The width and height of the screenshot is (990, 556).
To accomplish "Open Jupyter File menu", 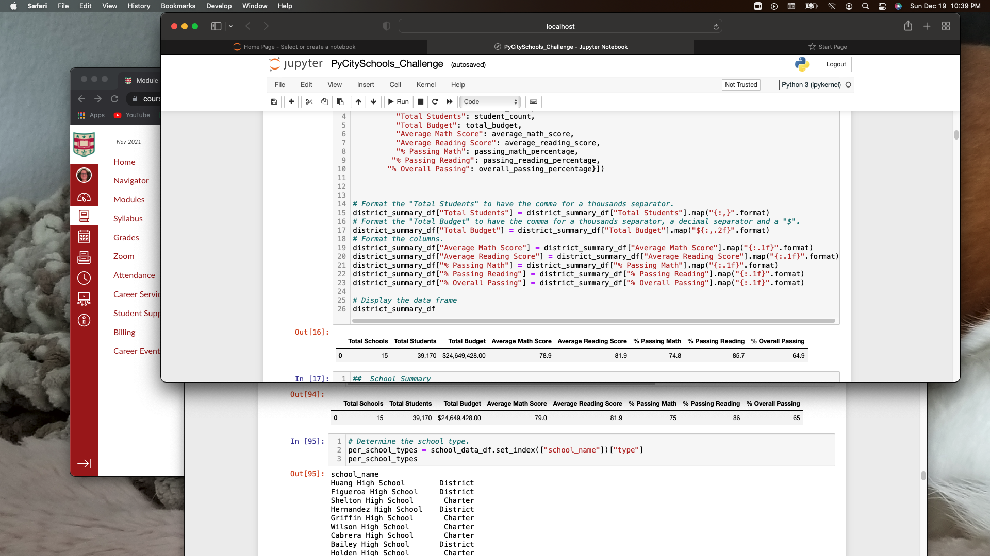I will (280, 85).
